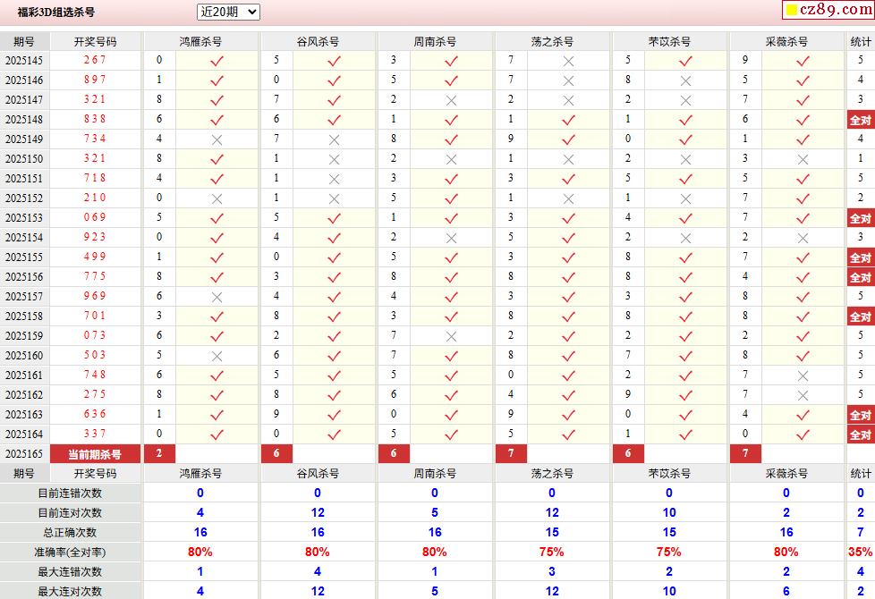
Task: Click the 芣苡杀号 X mark in row 2025146
Action: (685, 80)
